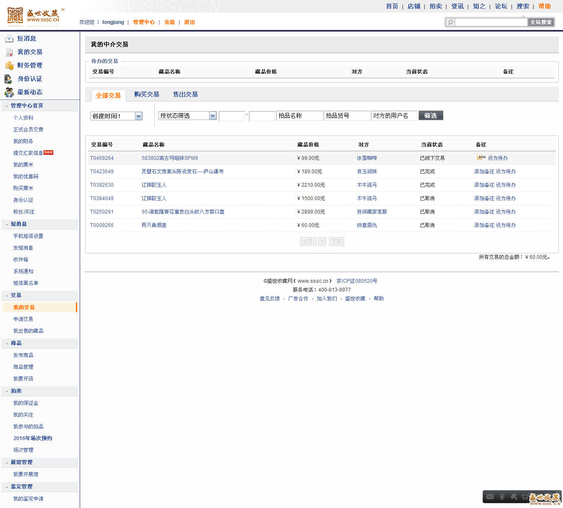This screenshot has height=508, width=563.
Task: Collapse the 短消息 sidebar section header
Action: pyautogui.click(x=7, y=224)
